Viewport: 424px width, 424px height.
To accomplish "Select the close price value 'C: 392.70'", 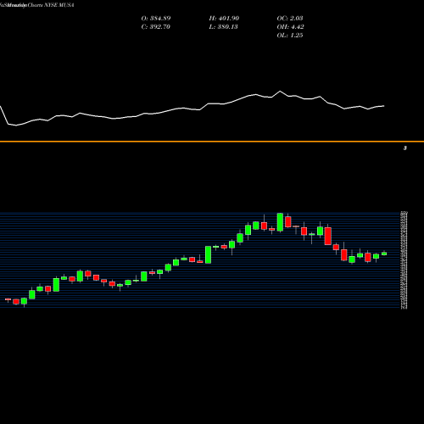I will pos(155,27).
